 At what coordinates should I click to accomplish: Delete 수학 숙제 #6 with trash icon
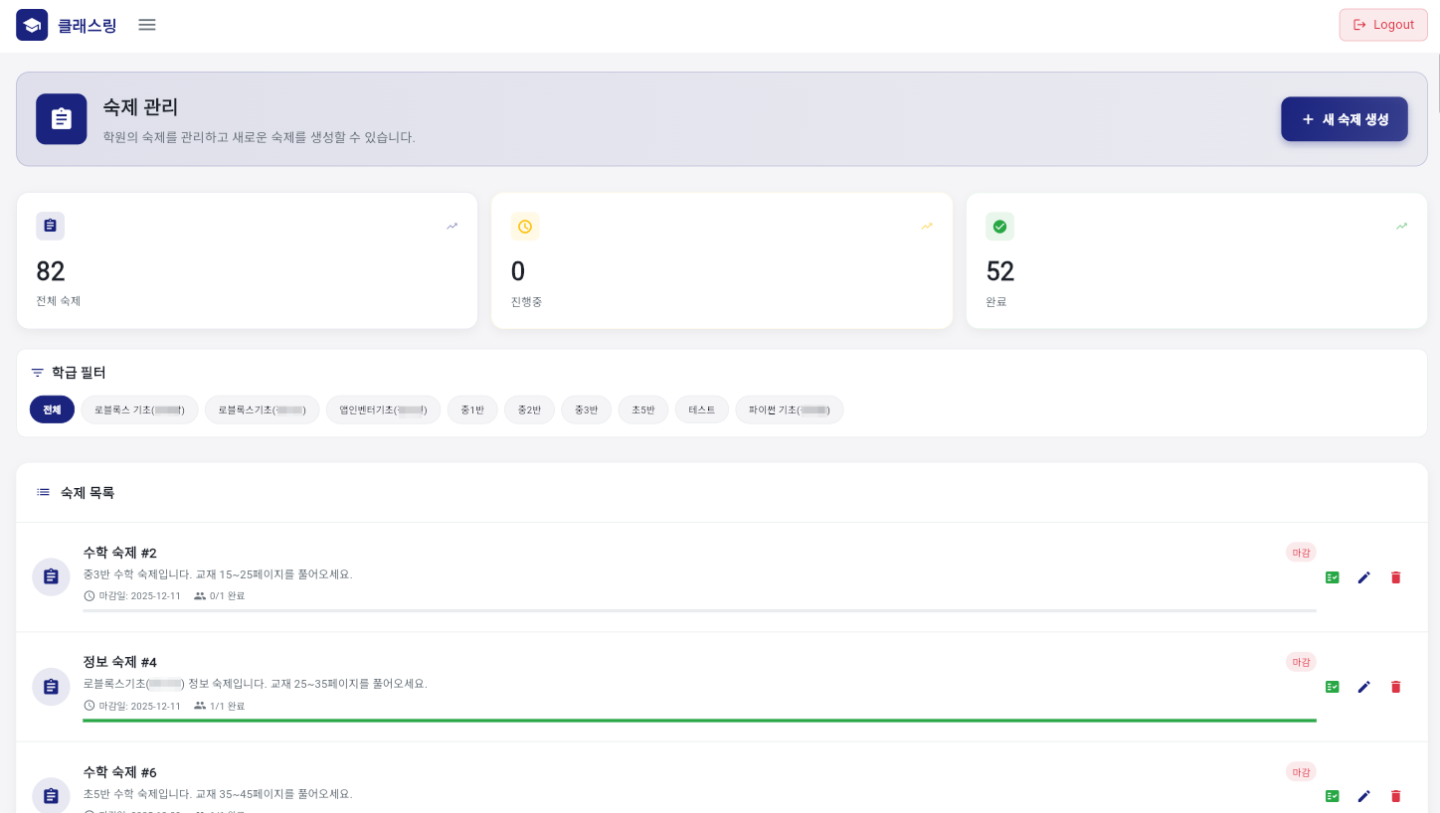click(x=1395, y=796)
